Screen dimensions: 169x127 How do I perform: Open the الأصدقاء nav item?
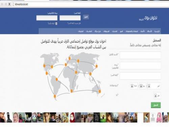149,31
